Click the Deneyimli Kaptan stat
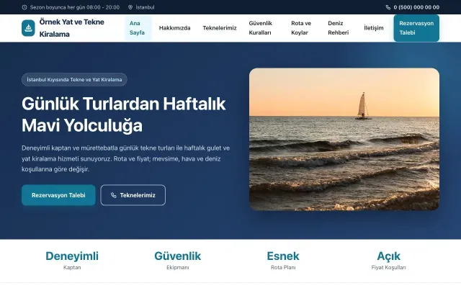 pyautogui.click(x=72, y=260)
